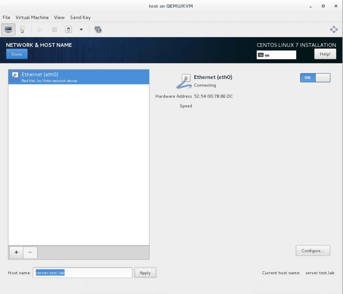
Task: Expand the shutdown options dropdown arrow
Action: tap(81, 30)
